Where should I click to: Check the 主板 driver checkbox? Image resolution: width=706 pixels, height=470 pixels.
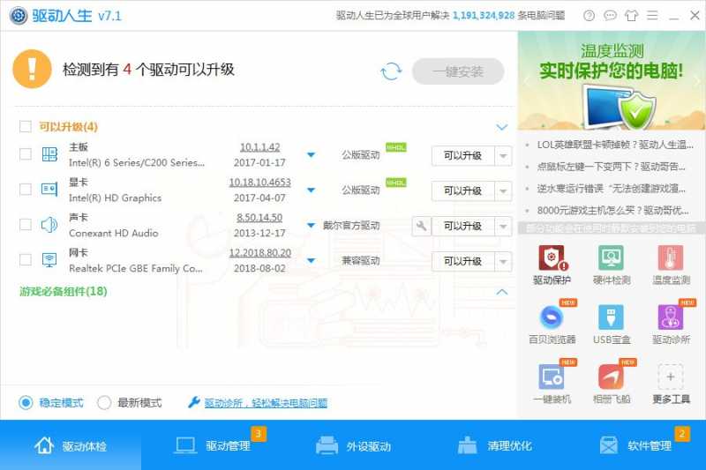[x=26, y=154]
